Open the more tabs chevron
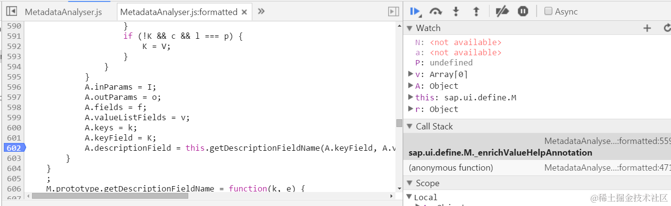 [x=261, y=11]
